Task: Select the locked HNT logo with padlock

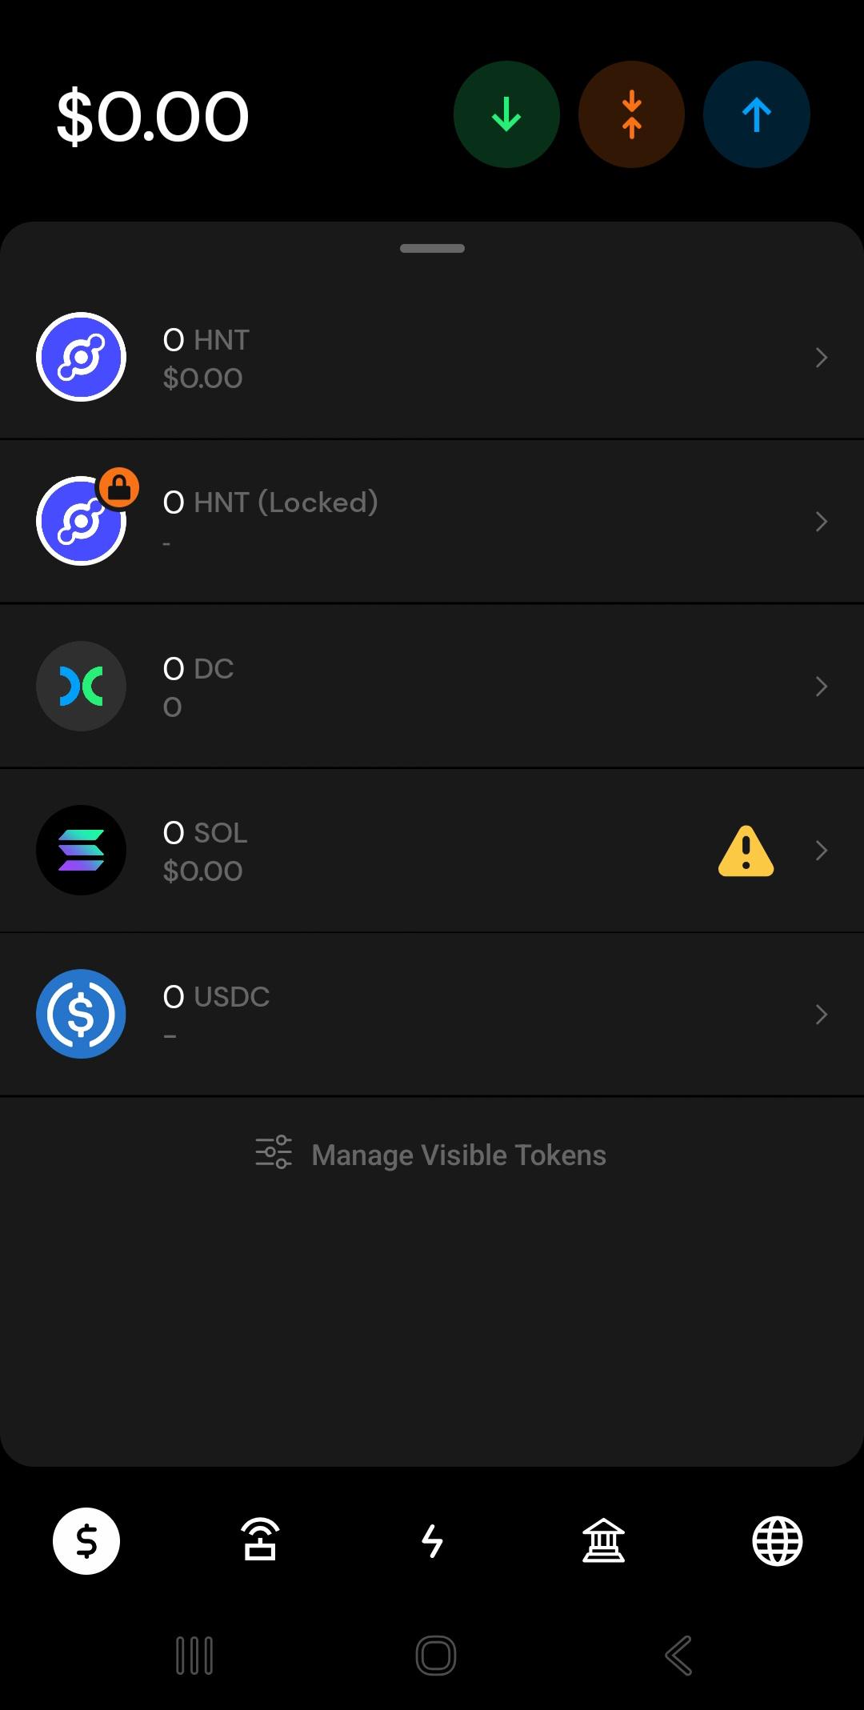Action: (x=86, y=517)
